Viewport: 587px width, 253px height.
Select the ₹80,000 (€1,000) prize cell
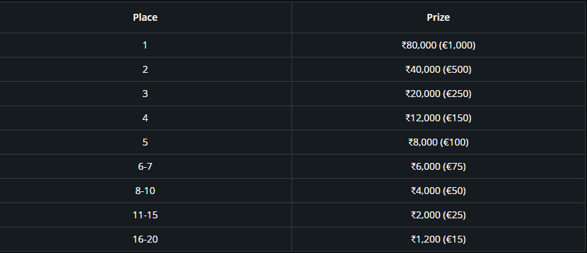[438, 45]
